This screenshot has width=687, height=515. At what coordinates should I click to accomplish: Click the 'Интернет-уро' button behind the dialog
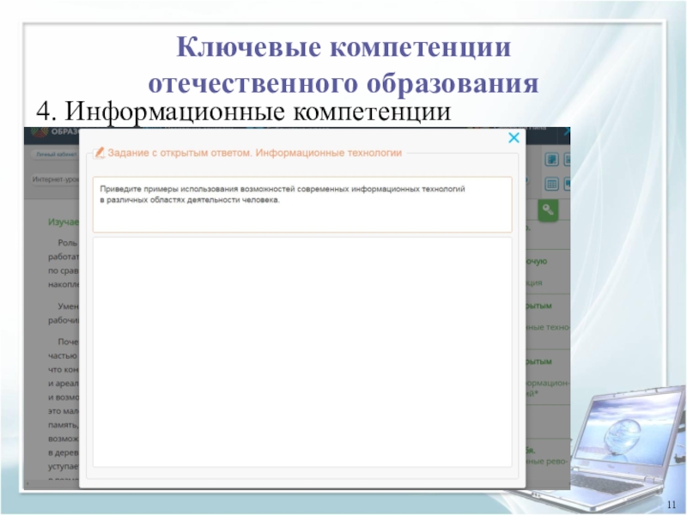click(x=55, y=179)
